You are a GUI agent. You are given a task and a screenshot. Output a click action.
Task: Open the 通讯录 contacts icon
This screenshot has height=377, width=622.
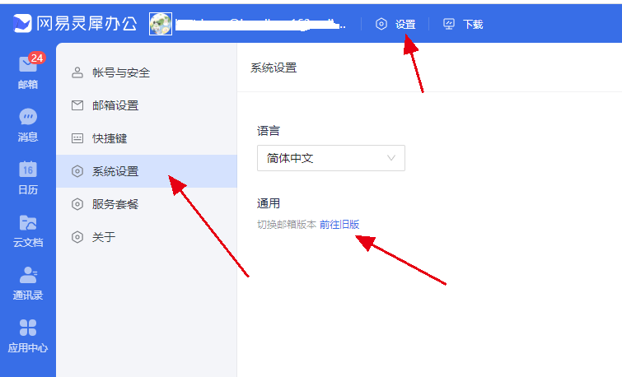(x=28, y=275)
